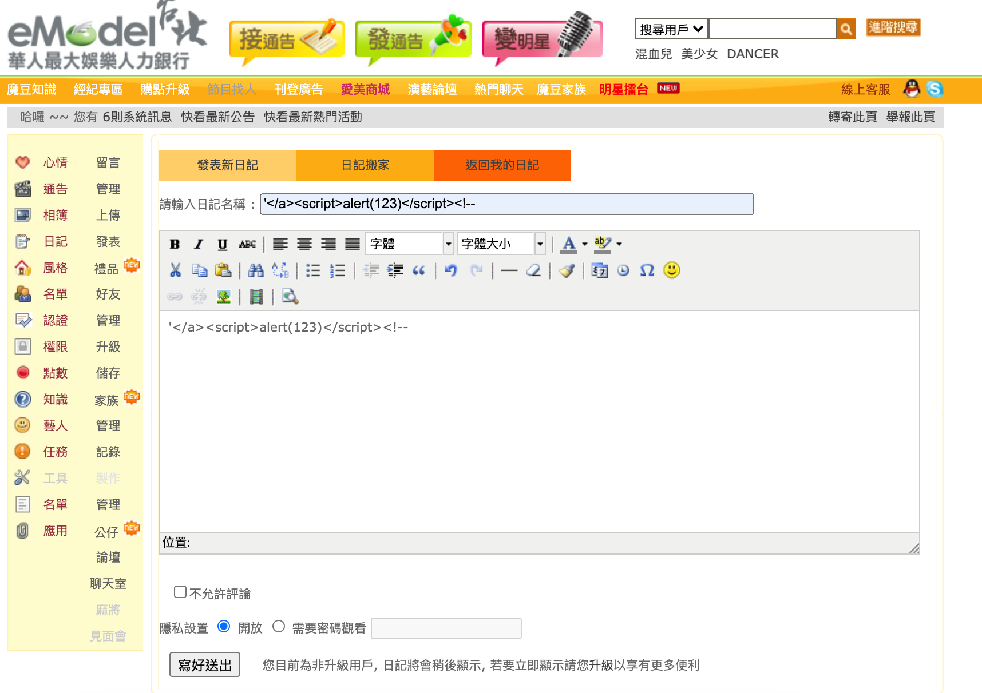Open 心情 in left sidebar
Screen dimensions: 982x693
click(56, 163)
